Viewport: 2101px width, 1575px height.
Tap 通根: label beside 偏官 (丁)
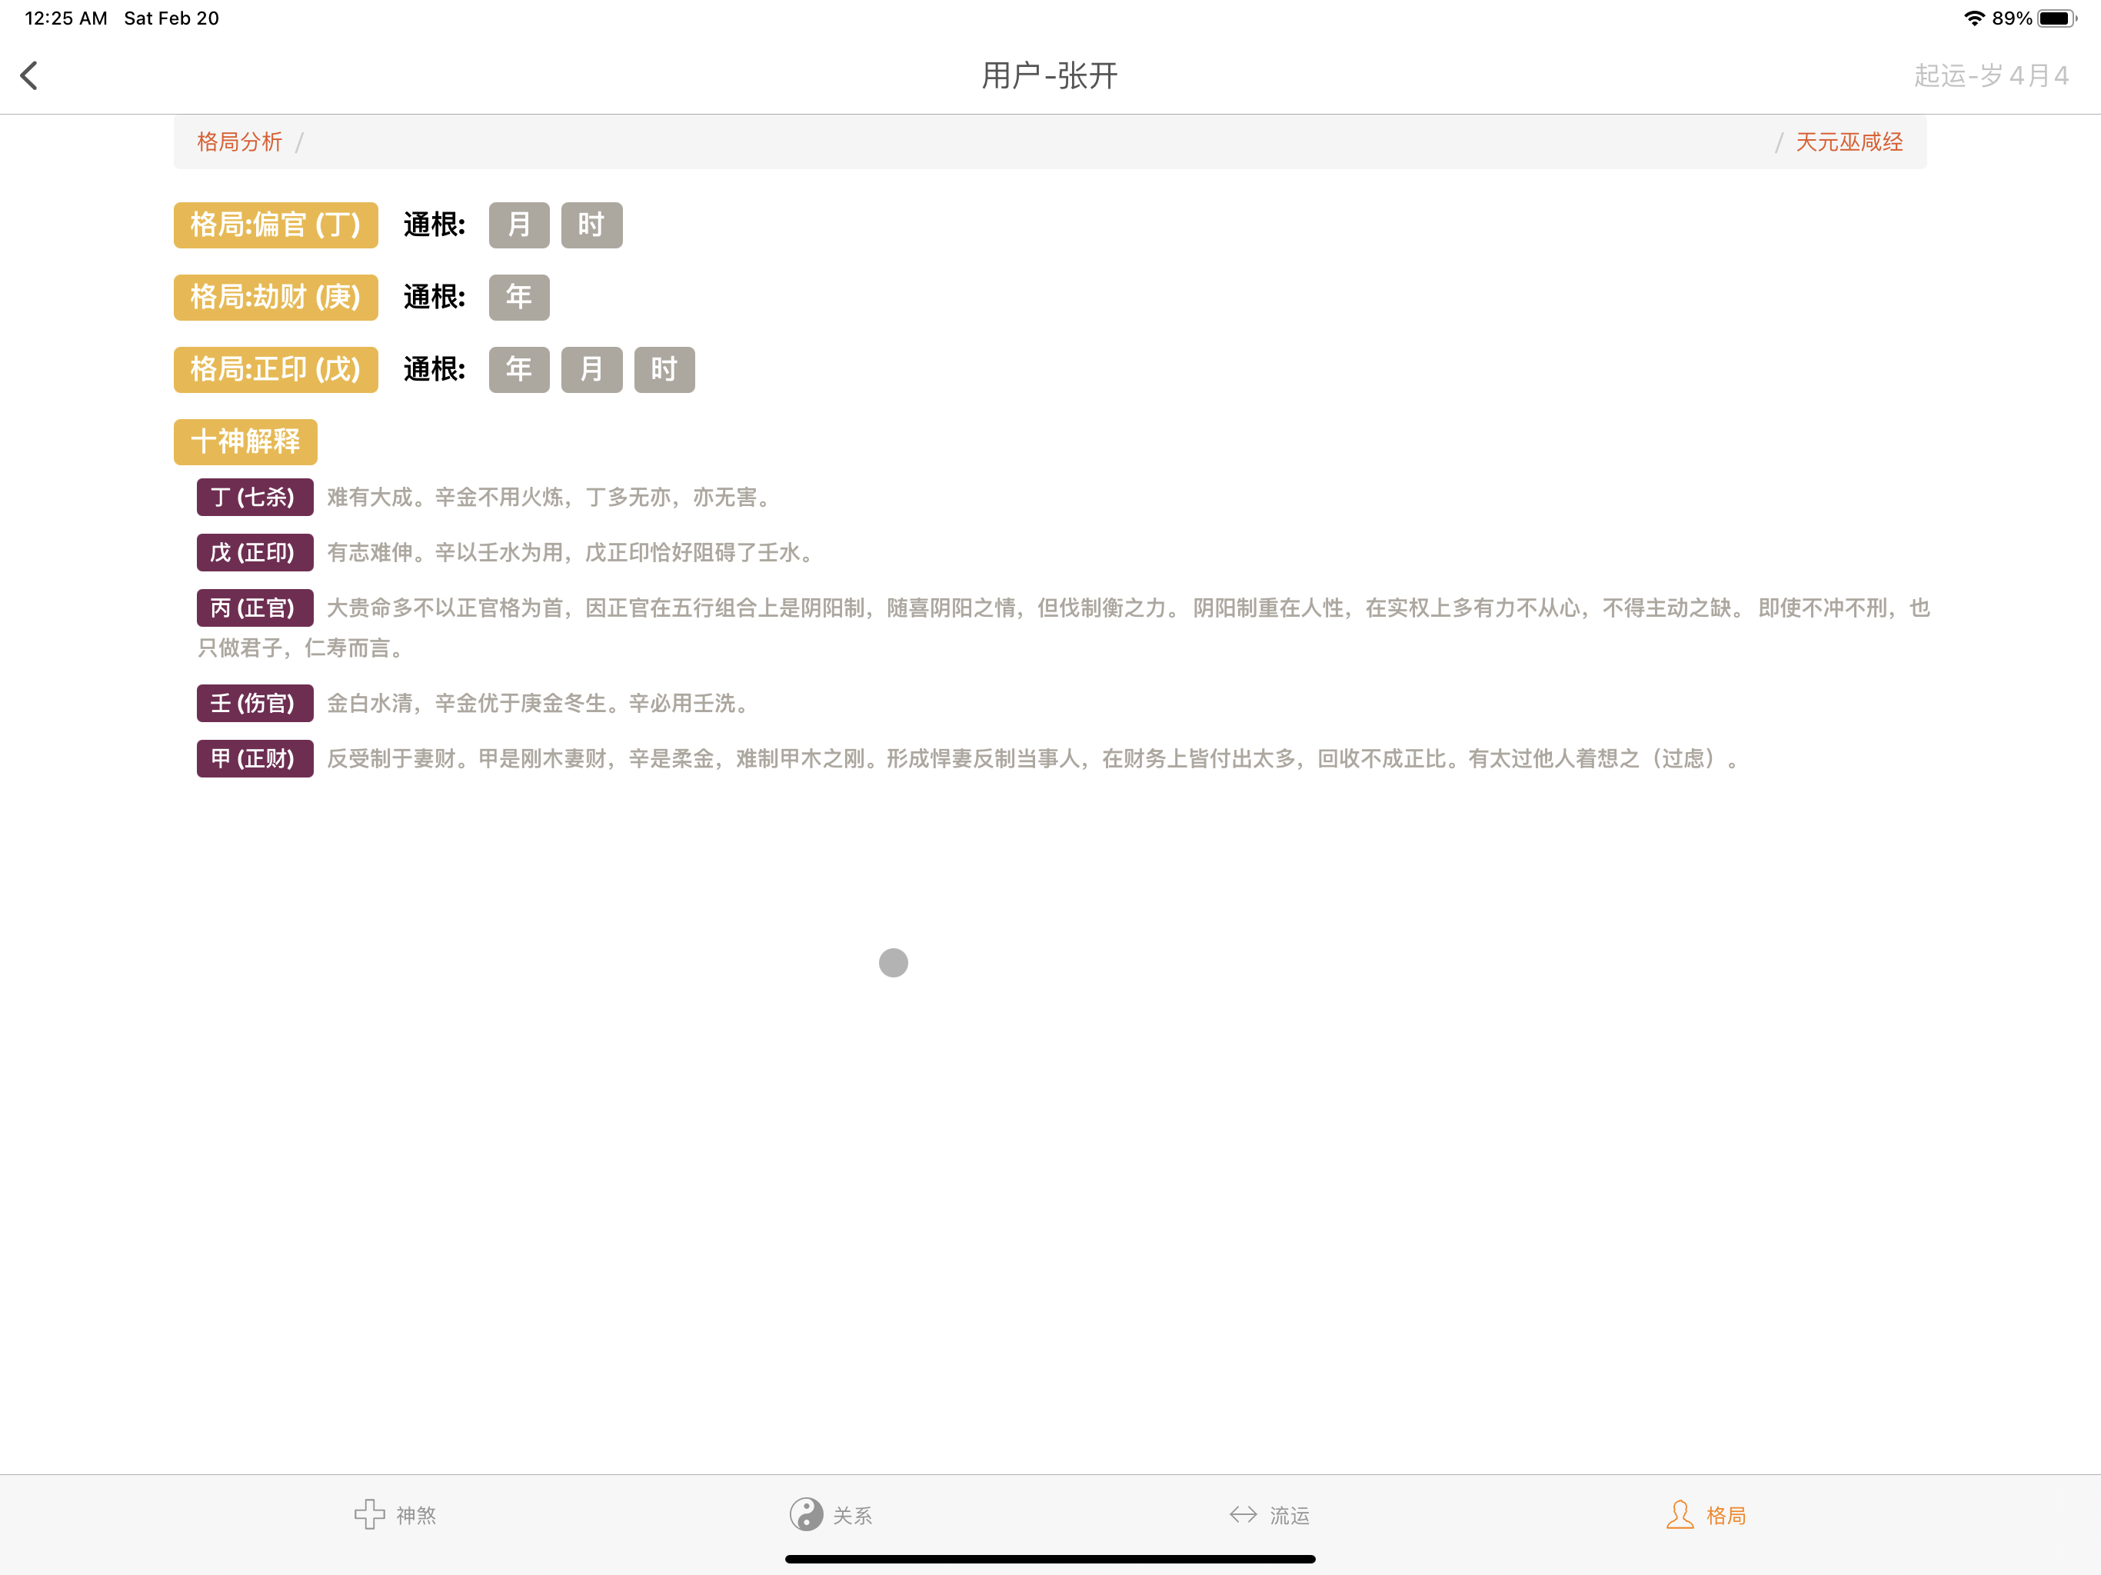(434, 225)
